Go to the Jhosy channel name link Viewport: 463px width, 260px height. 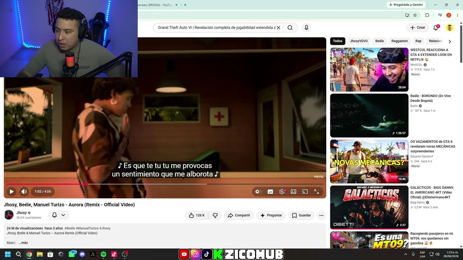pyautogui.click(x=21, y=213)
